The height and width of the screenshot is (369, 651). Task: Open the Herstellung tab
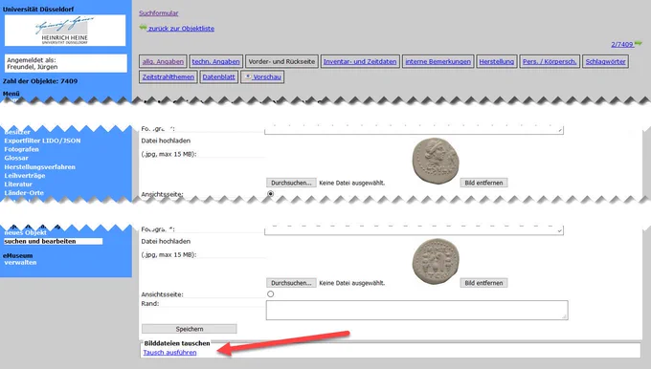(497, 61)
